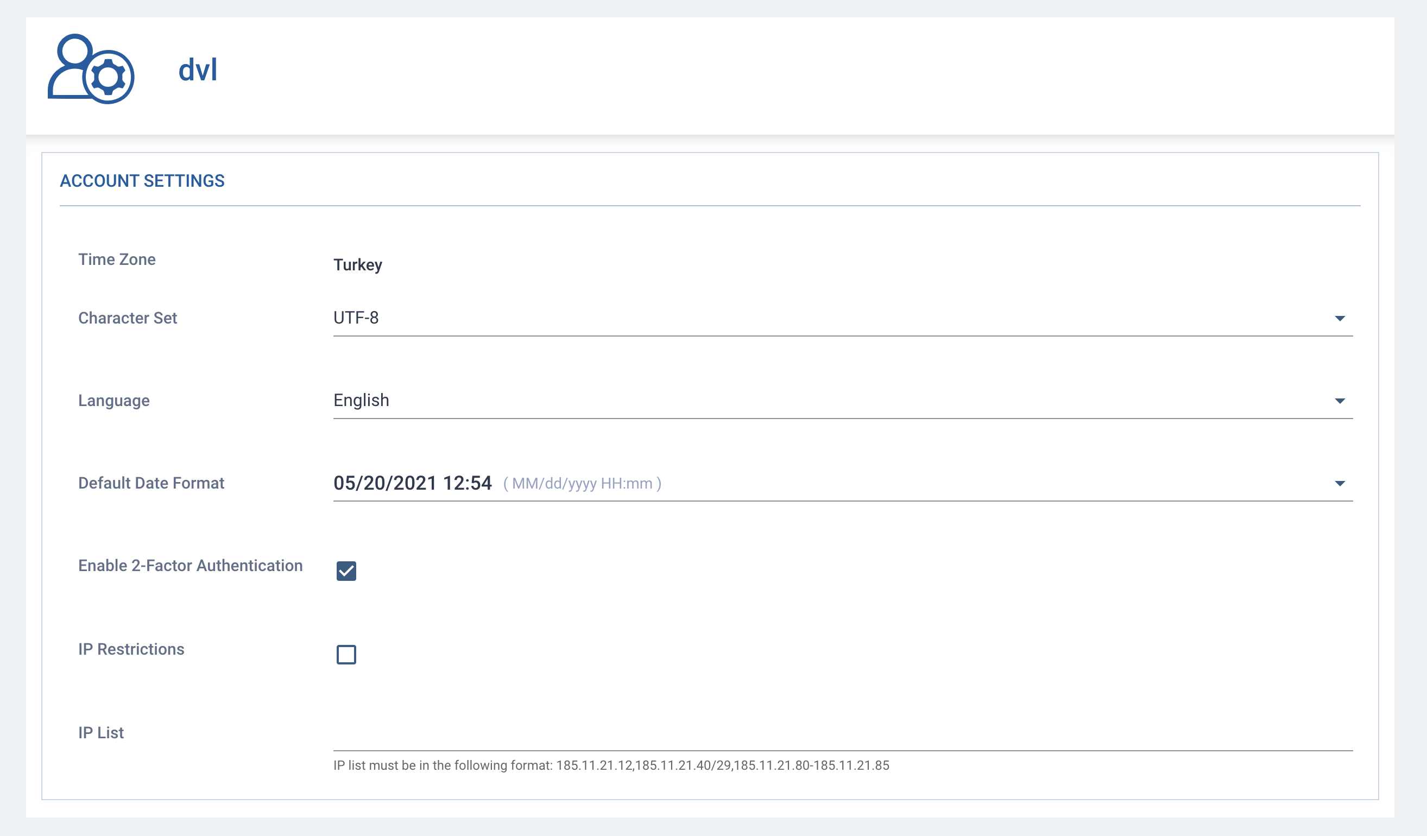1427x836 pixels.
Task: Click the dvl username heading
Action: coord(198,70)
